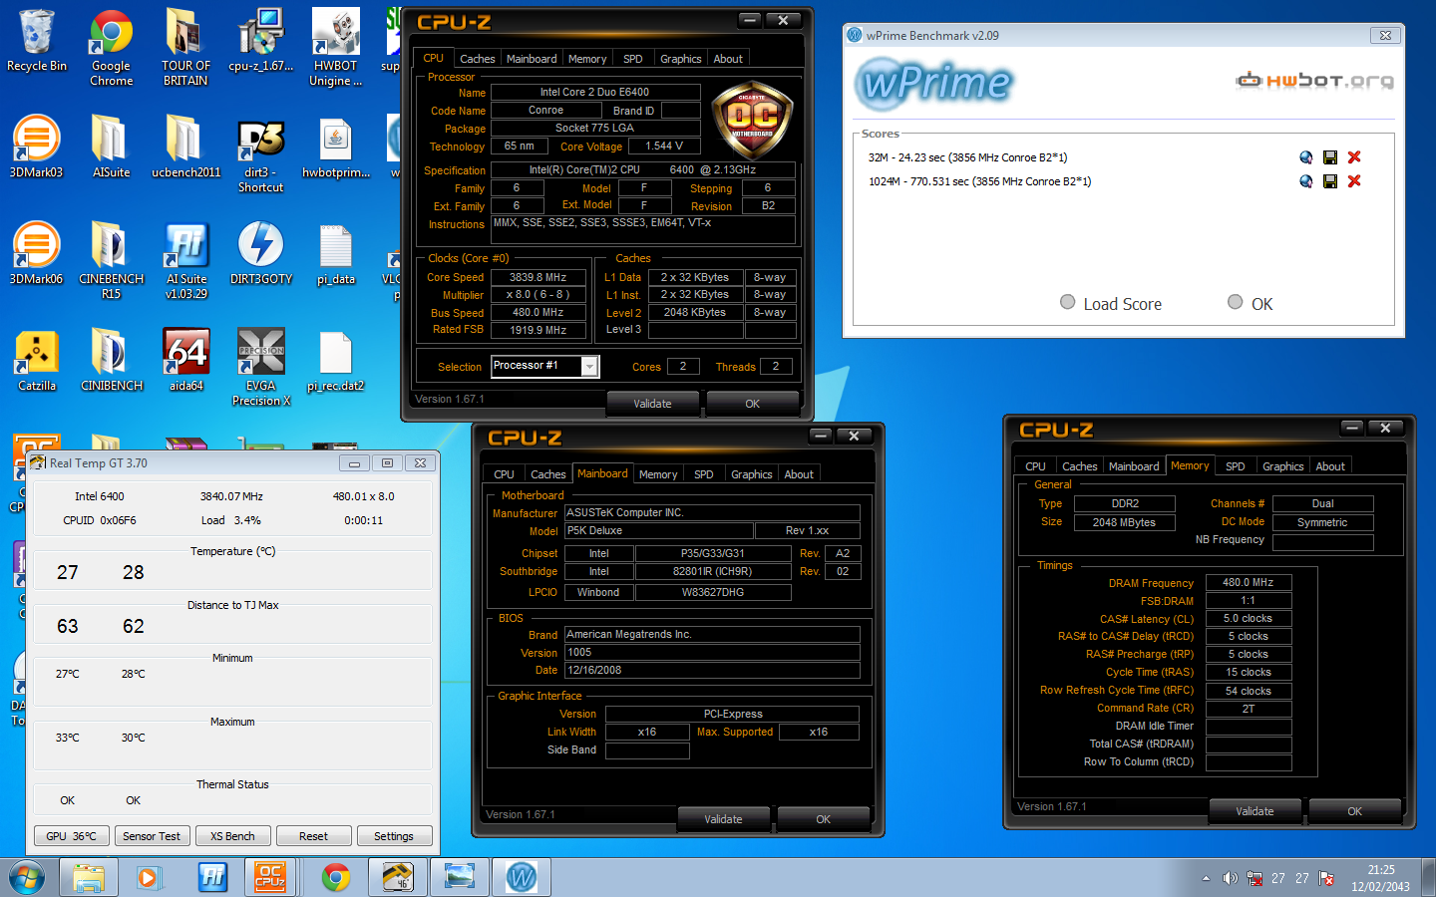The width and height of the screenshot is (1436, 897).
Task: Switch to Memory tab in the CPU-Z Mainboard window
Action: (x=658, y=474)
